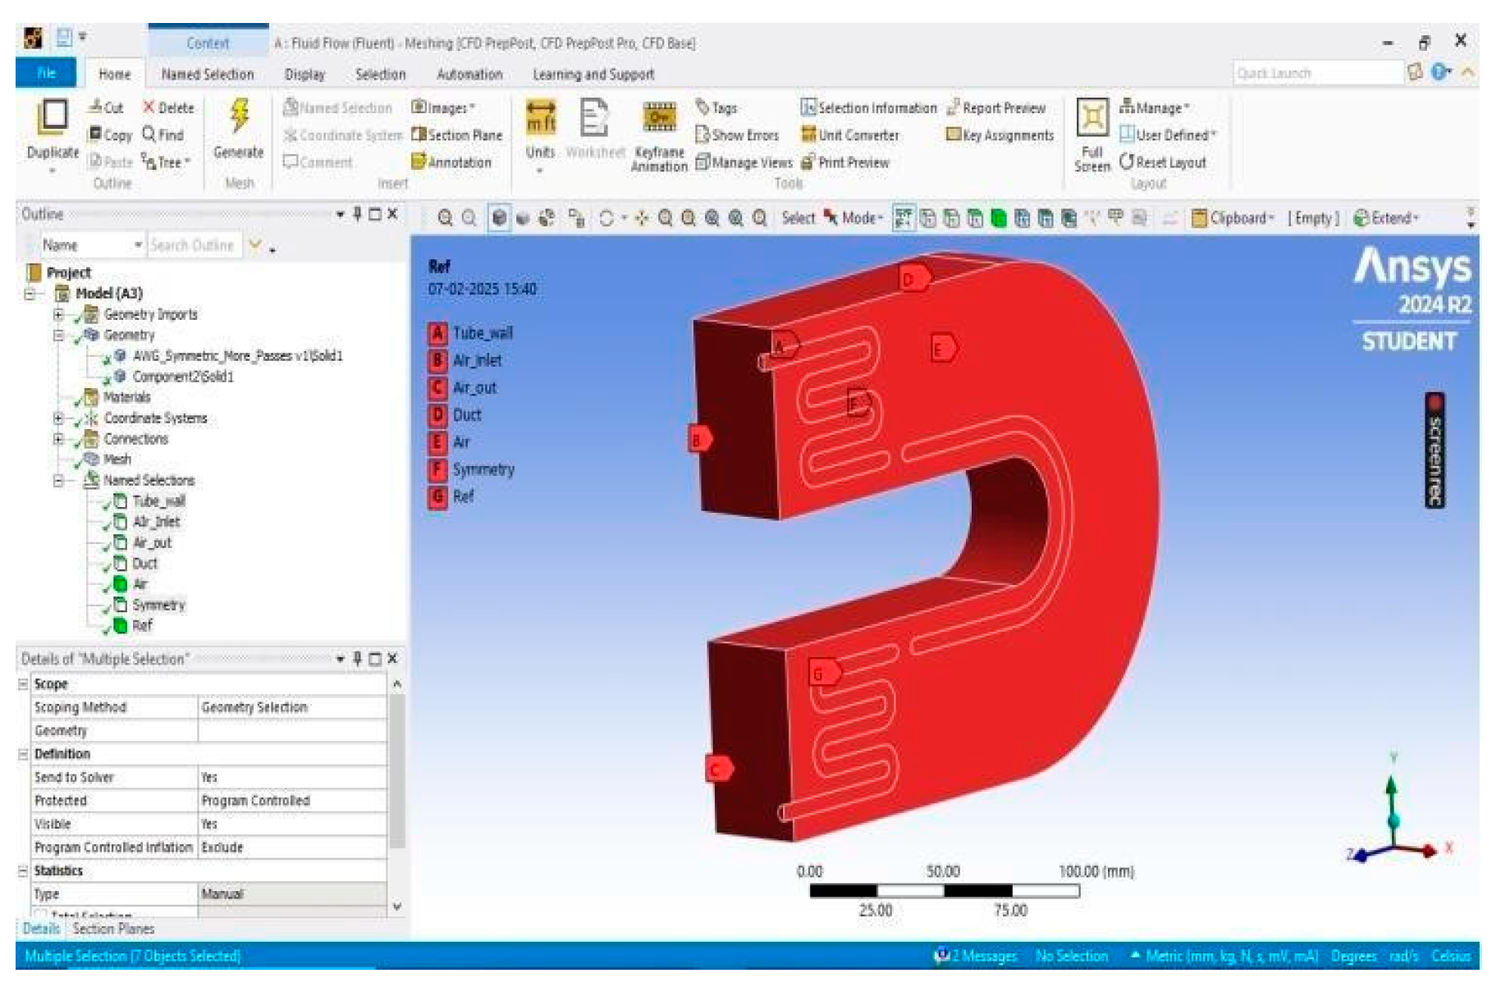Collapse the Named Selections tree node
The width and height of the screenshot is (1501, 987).
coord(58,481)
